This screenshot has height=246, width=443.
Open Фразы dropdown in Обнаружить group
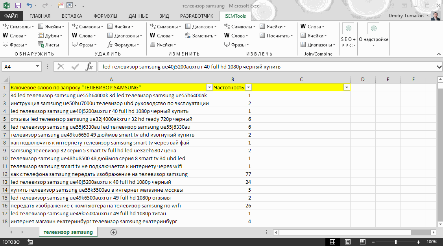[15, 45]
